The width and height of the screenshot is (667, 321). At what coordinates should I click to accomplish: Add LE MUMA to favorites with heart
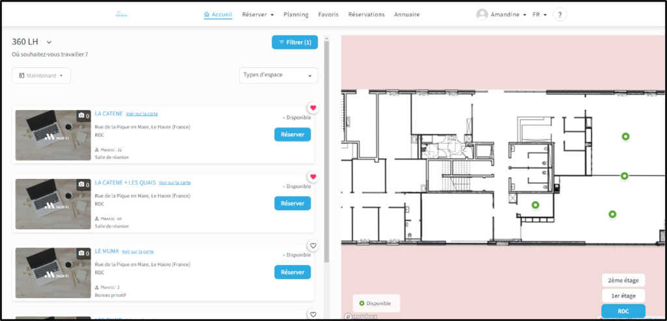click(x=313, y=245)
